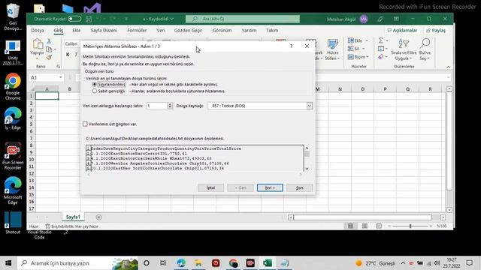Screen dimensions: 481x270
Task: Click the Copy icon in Pano group
Action: click(49, 49)
